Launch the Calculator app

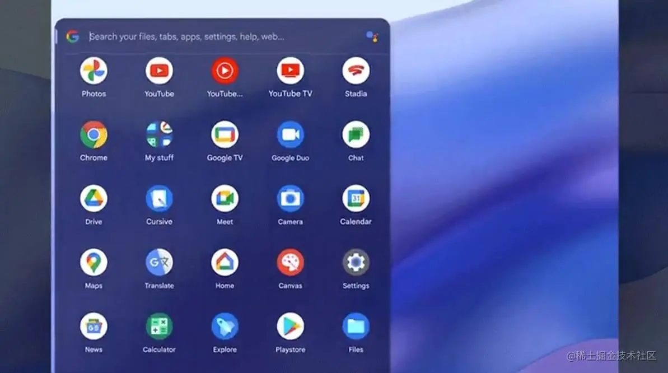click(159, 327)
